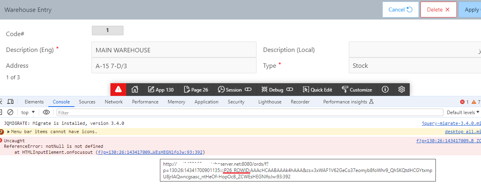This screenshot has width=481, height=191.
Task: Click the 'JQMIGRATE: Migrate is installed' console message
Action: (x=64, y=123)
